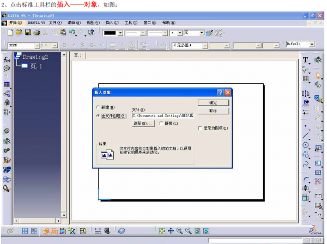Open the 视图 menu
The width and height of the screenshot is (327, 244).
click(93, 22)
